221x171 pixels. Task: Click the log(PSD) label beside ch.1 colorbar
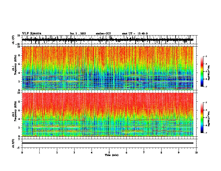point(209,73)
